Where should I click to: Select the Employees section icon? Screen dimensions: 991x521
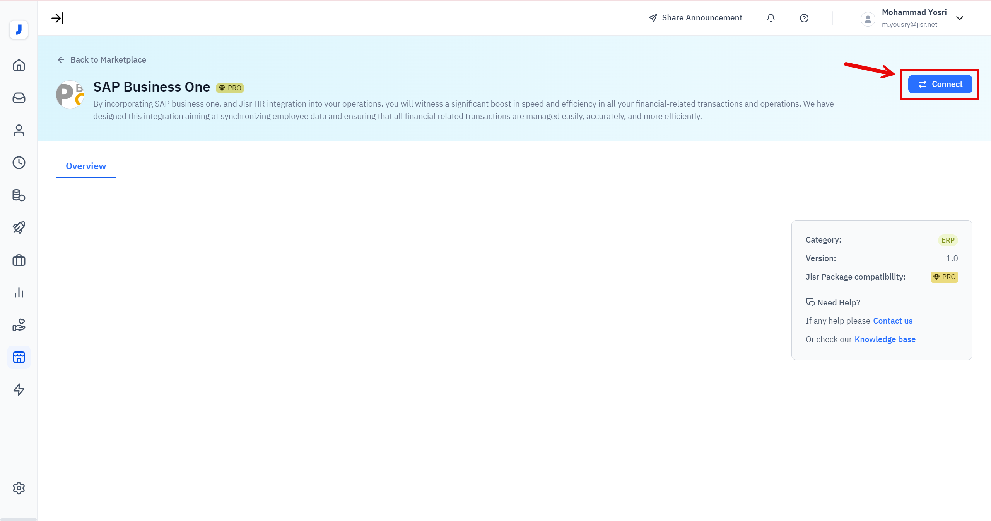19,131
